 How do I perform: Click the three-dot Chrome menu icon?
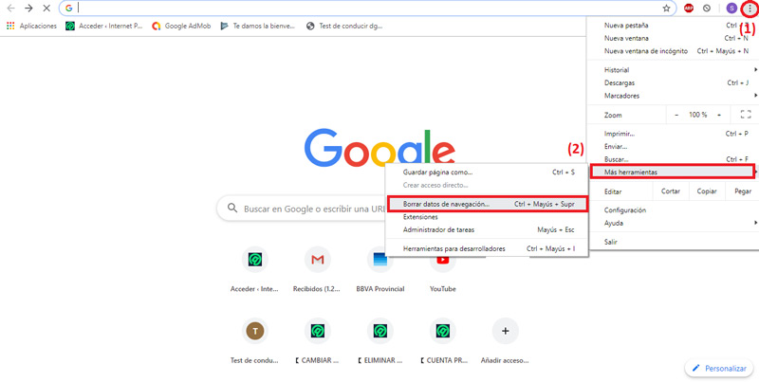point(749,8)
